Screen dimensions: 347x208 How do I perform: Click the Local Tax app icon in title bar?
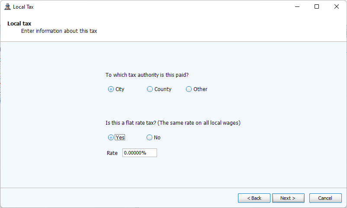[7, 7]
